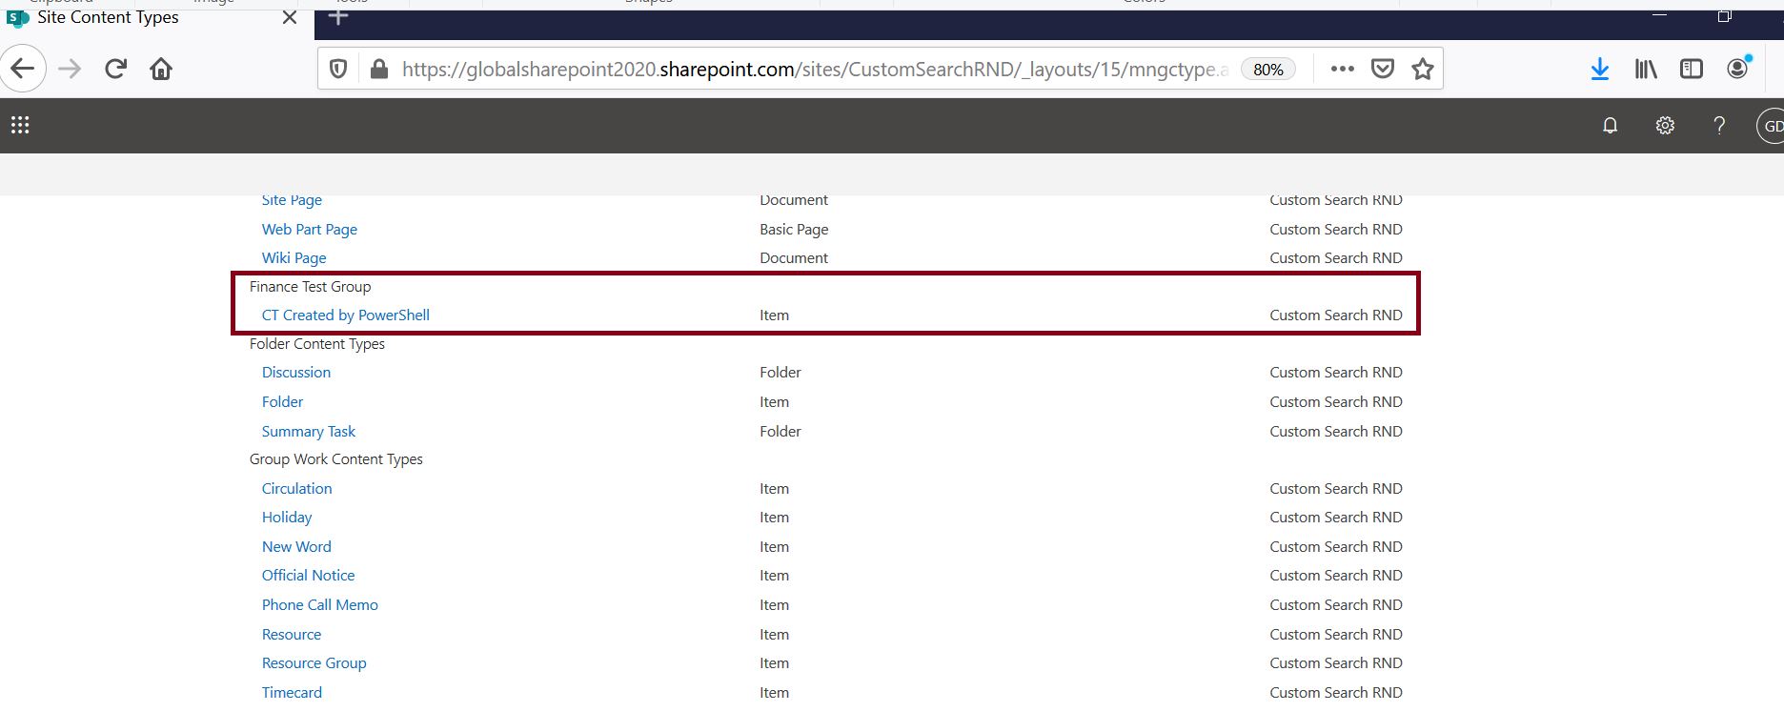Viewport: 1784px width, 712px height.
Task: Click Folder parent in Discussion row
Action: click(x=780, y=372)
